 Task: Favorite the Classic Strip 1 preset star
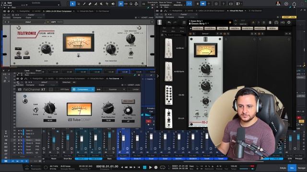[x=230, y=22]
